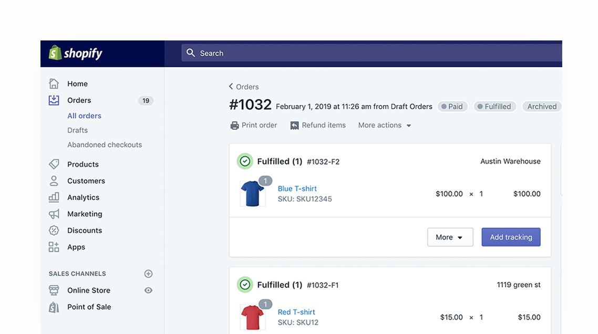Click the green fulfilled checkmark for #1032-F1
The image size is (598, 334).
click(x=245, y=285)
